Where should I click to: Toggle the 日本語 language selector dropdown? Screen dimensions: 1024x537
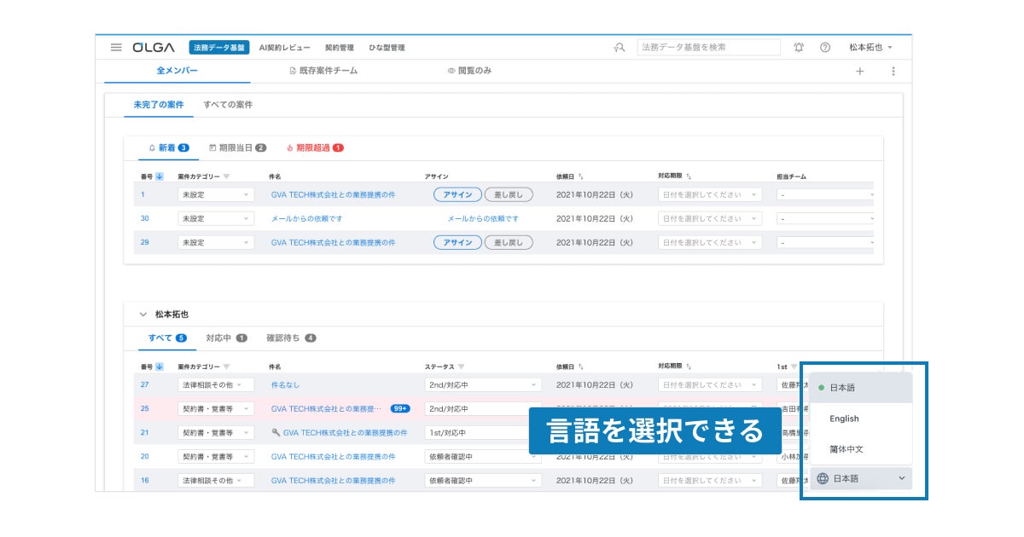pos(861,478)
